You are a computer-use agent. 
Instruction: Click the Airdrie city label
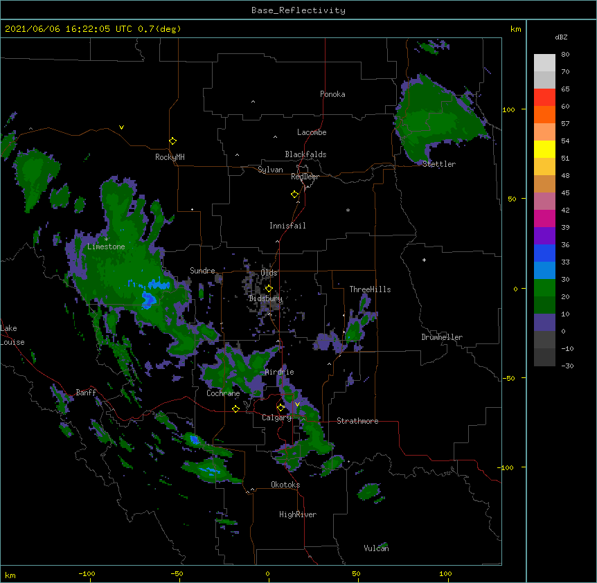coord(279,372)
